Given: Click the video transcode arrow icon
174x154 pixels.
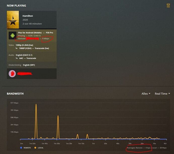Looking at the screenshot, I should click(17, 48).
